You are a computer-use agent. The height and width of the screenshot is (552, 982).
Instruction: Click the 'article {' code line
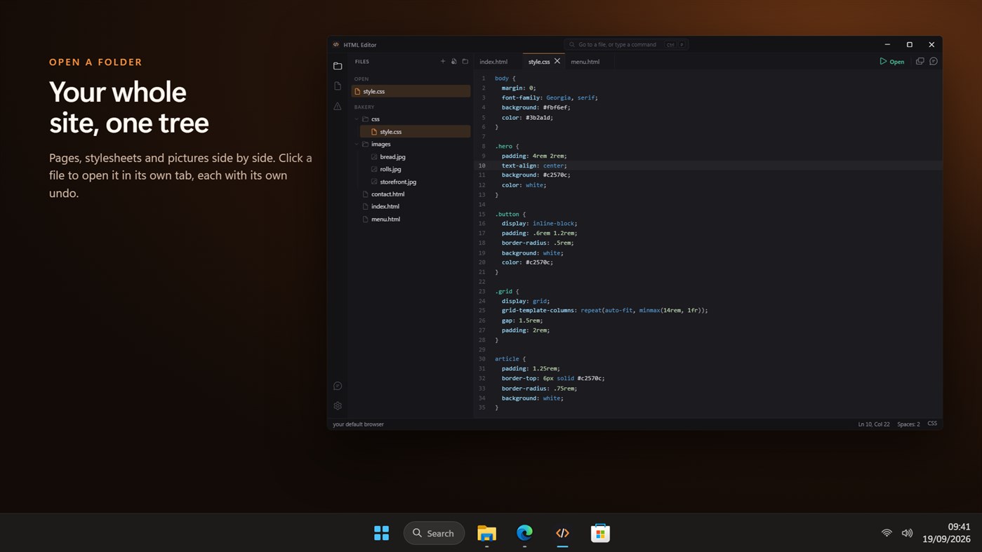coord(510,359)
